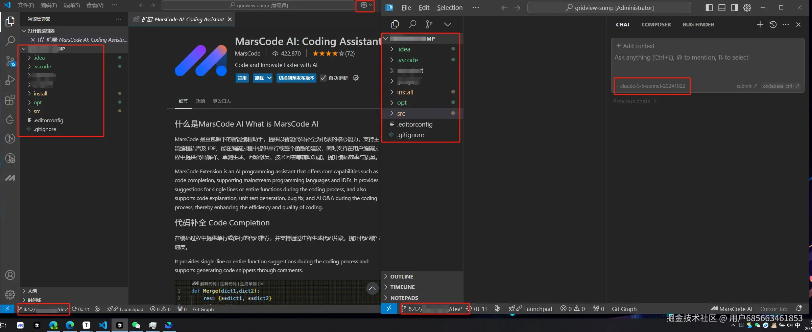Viewport: 812px width, 332px height.
Task: Open the 卸载 dropdown arrow
Action: coord(269,78)
